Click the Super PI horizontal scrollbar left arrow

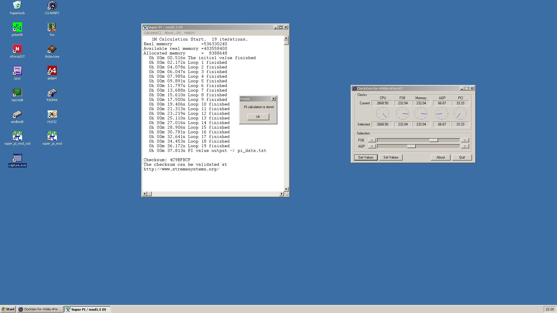[145, 194]
